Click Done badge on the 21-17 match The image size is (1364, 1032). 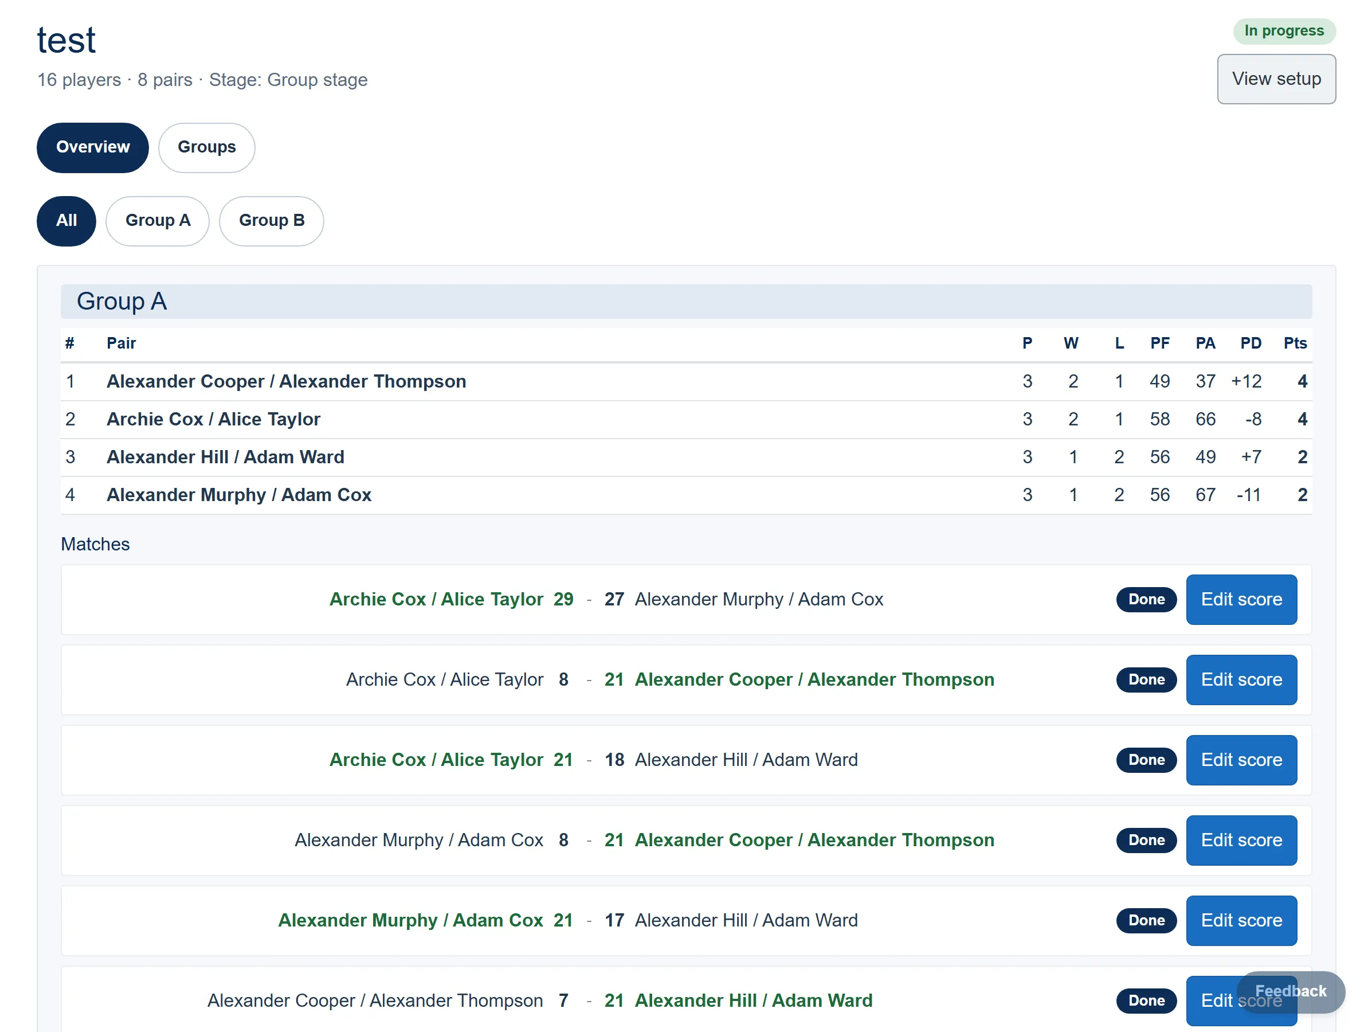tap(1146, 920)
